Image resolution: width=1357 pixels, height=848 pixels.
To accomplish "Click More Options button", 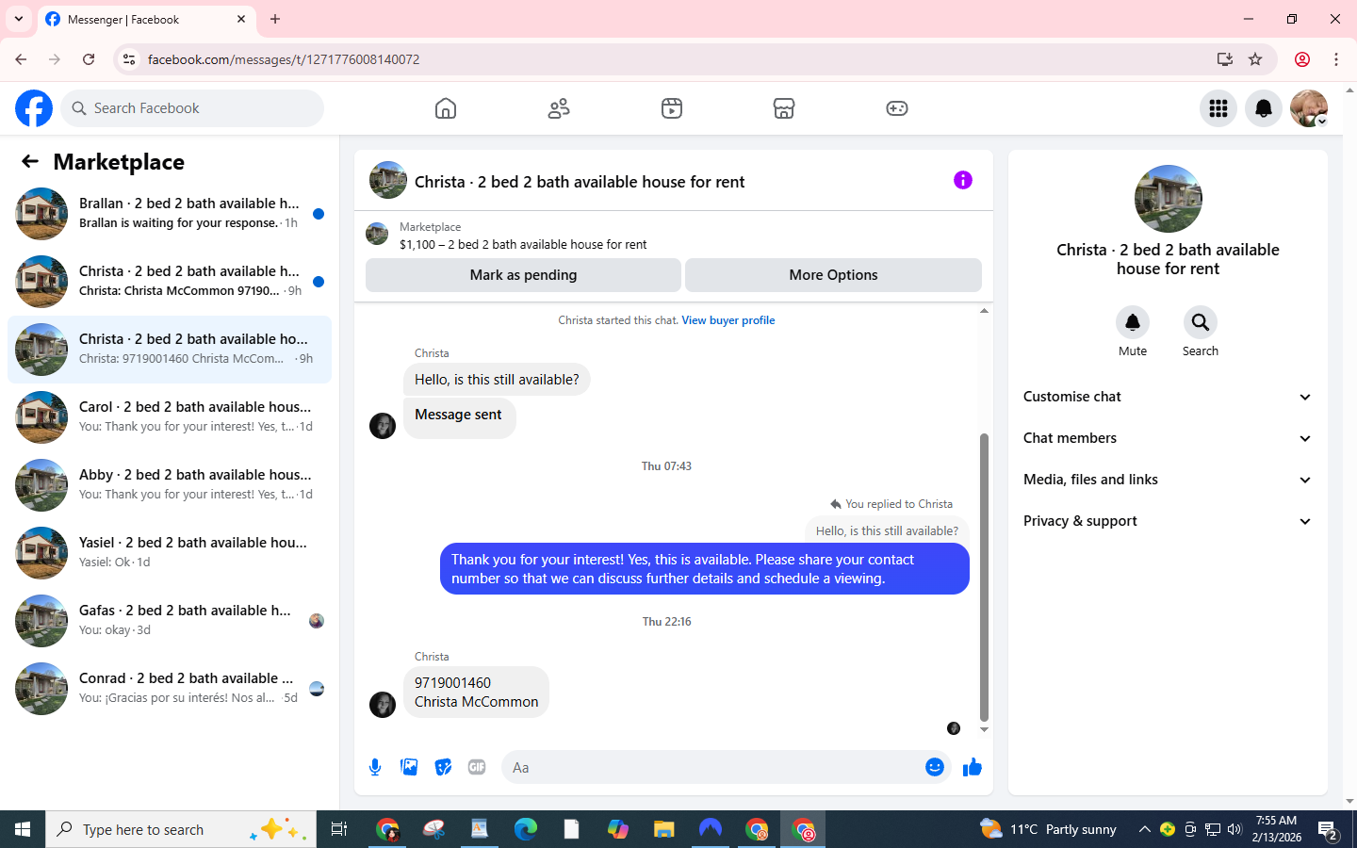I will 833,275.
